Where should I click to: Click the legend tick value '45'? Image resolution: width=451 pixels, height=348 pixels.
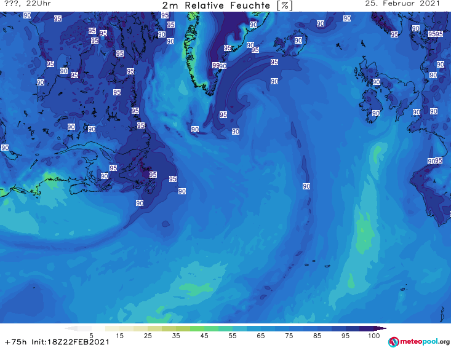point(204,336)
